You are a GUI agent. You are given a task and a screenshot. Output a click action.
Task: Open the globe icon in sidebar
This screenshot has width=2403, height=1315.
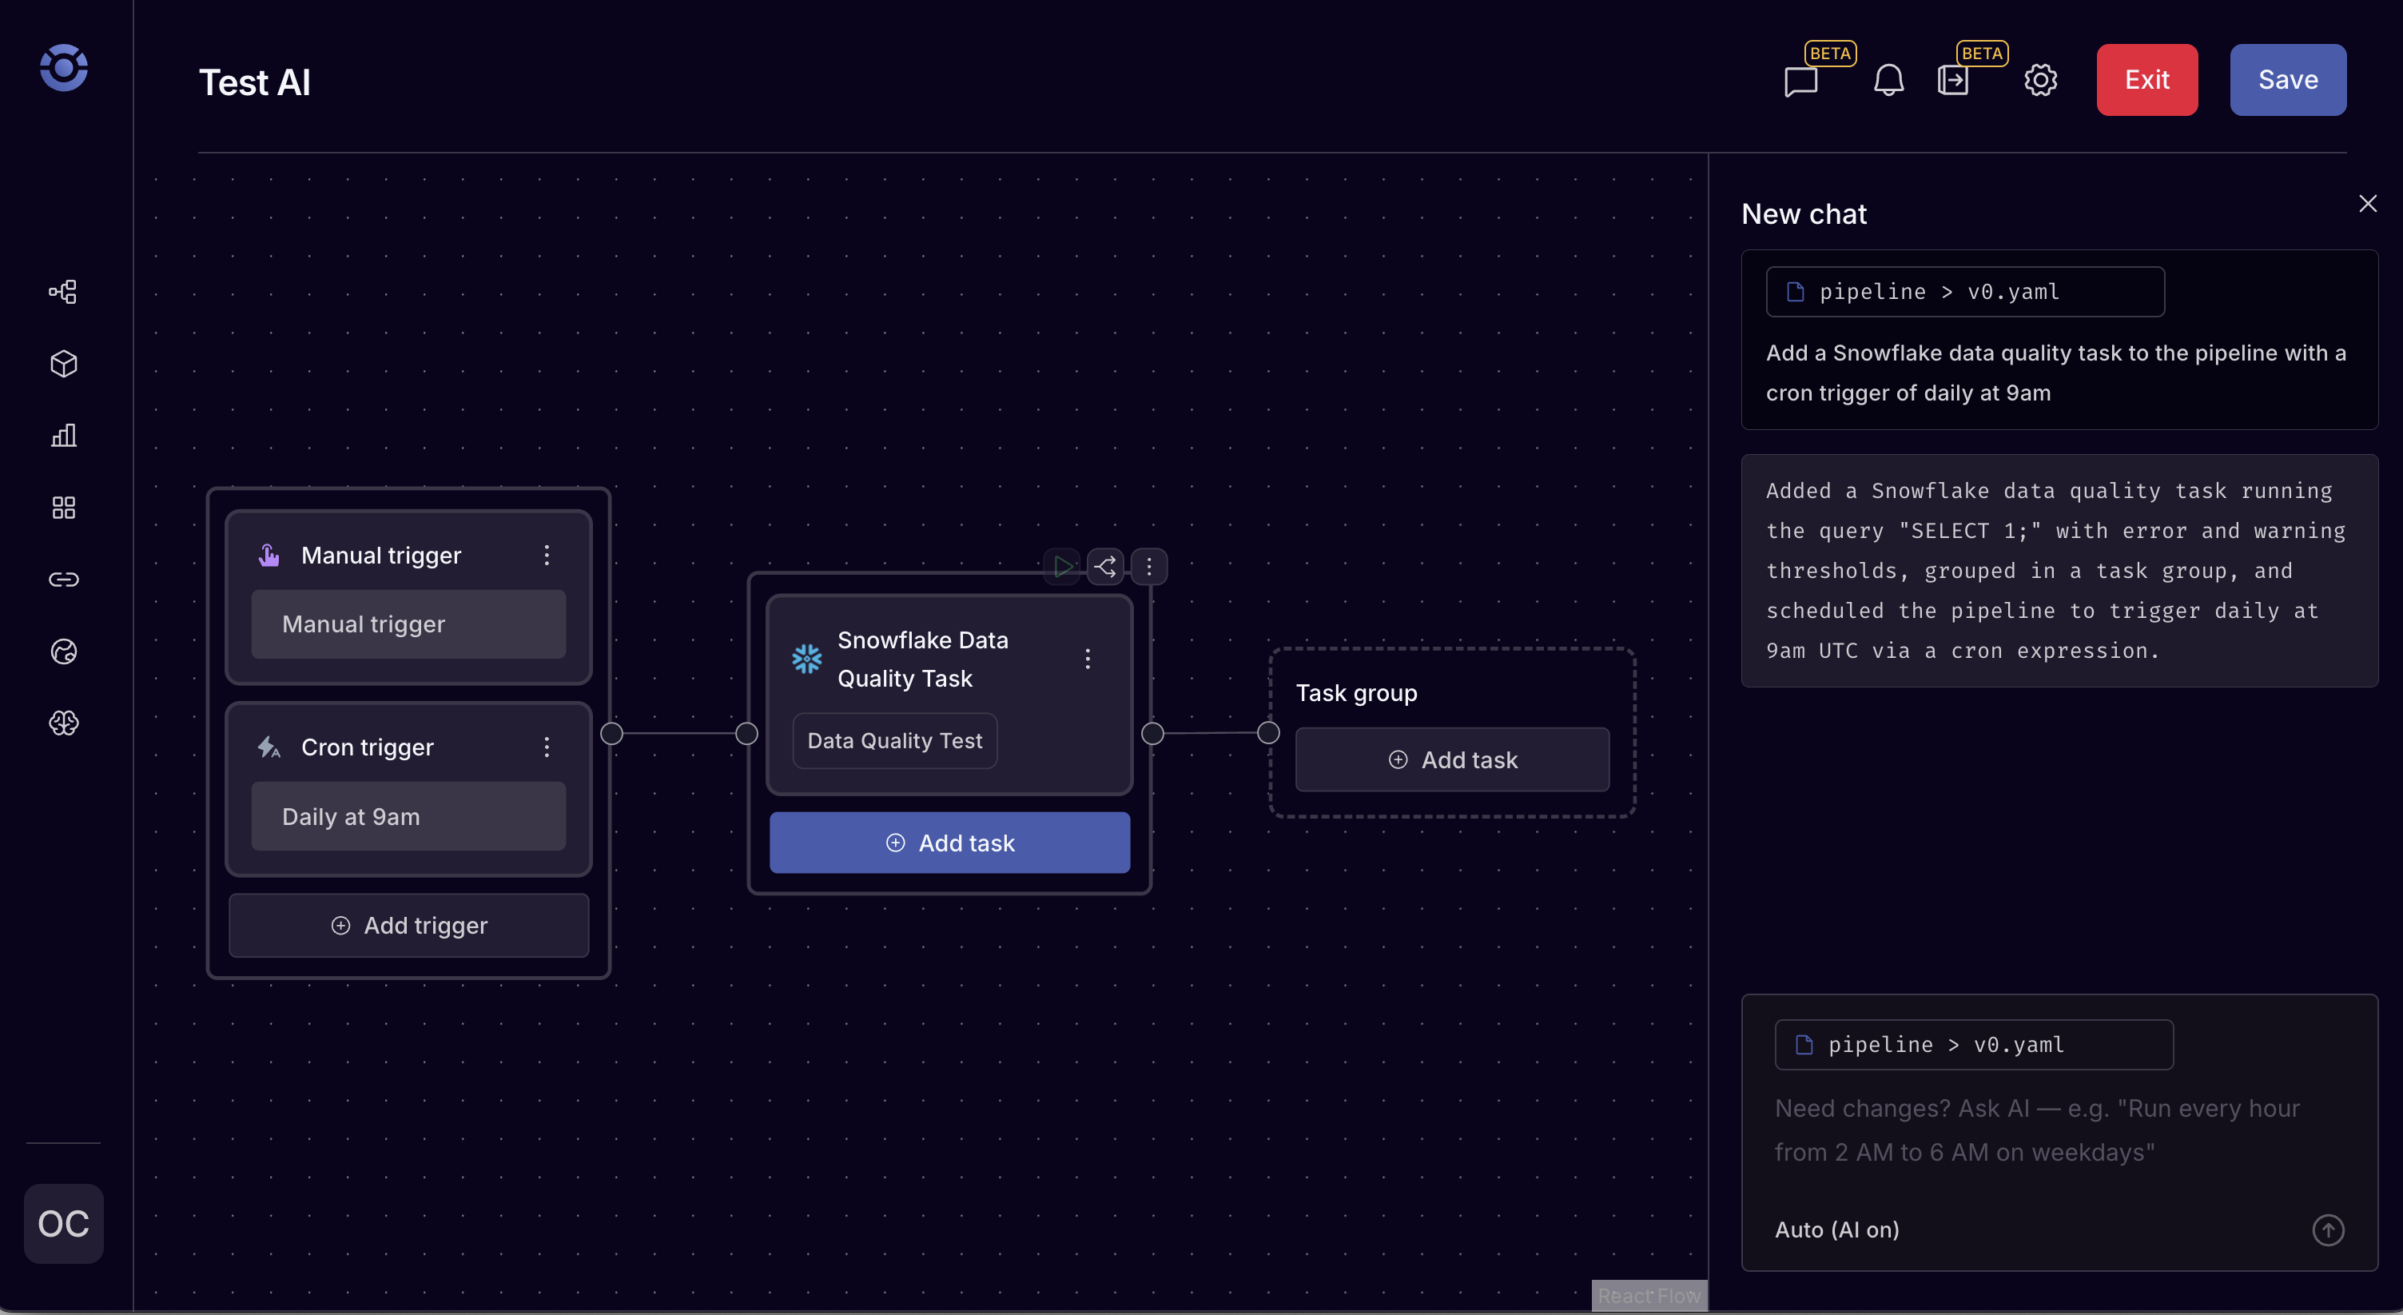coord(63,652)
